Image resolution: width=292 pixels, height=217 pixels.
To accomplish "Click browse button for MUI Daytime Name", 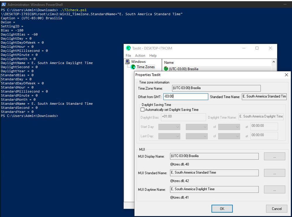I will pyautogui.click(x=274, y=190).
